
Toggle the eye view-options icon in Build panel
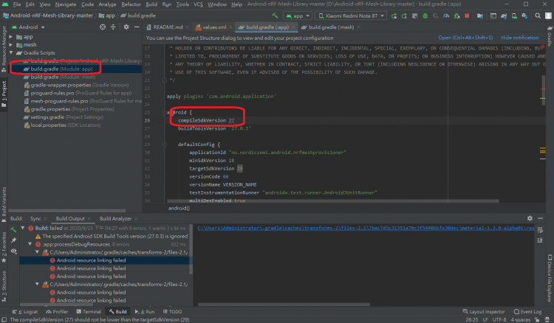tap(13, 251)
